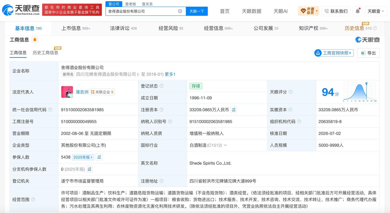Image resolution: width=390 pixels, height=213 pixels.
Task: Click the 导出 export button
Action: coord(368,53)
